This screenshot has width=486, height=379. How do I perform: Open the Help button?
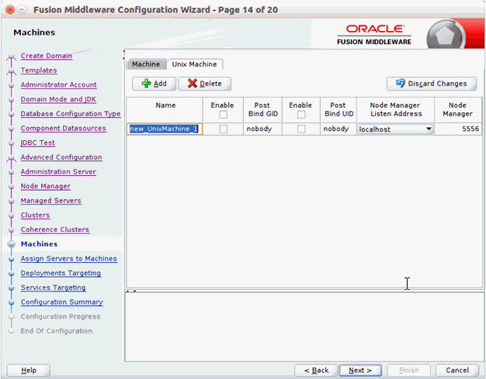[29, 370]
